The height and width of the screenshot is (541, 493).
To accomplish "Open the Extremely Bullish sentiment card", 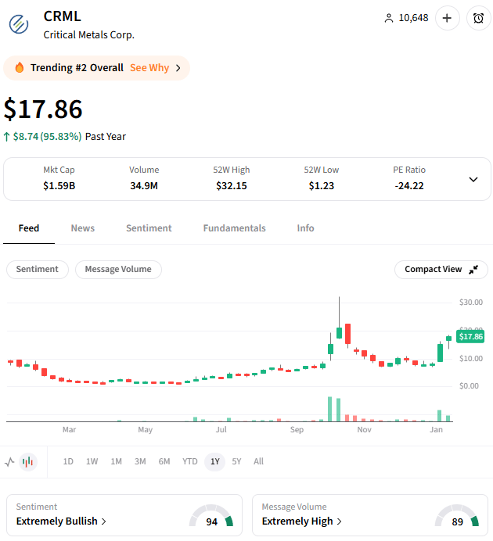I will tap(124, 515).
